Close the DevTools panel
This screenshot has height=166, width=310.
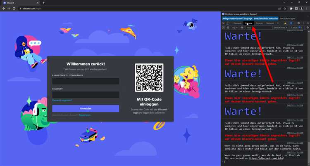(308, 23)
